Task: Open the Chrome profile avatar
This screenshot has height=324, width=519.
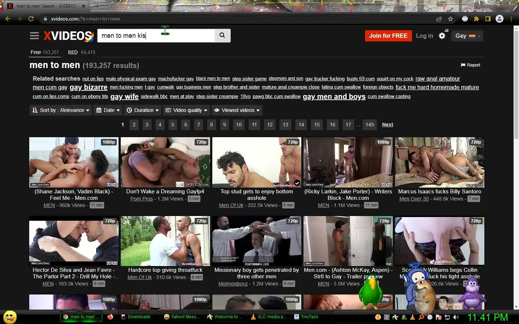Action: (x=499, y=19)
